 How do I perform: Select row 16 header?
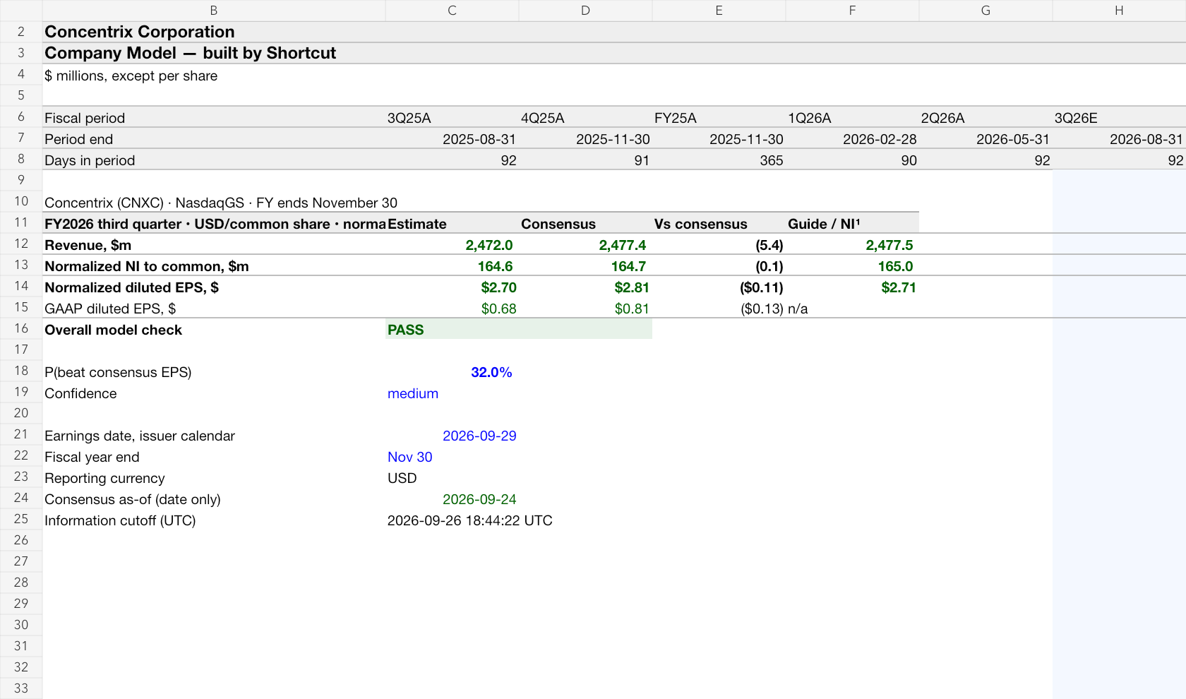pos(21,328)
